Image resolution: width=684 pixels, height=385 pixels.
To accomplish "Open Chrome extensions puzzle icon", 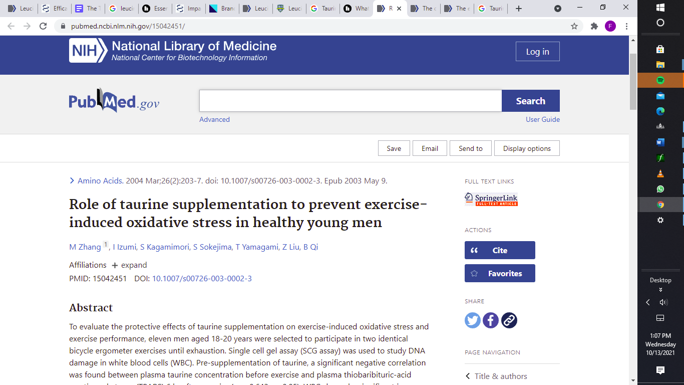I will [594, 26].
